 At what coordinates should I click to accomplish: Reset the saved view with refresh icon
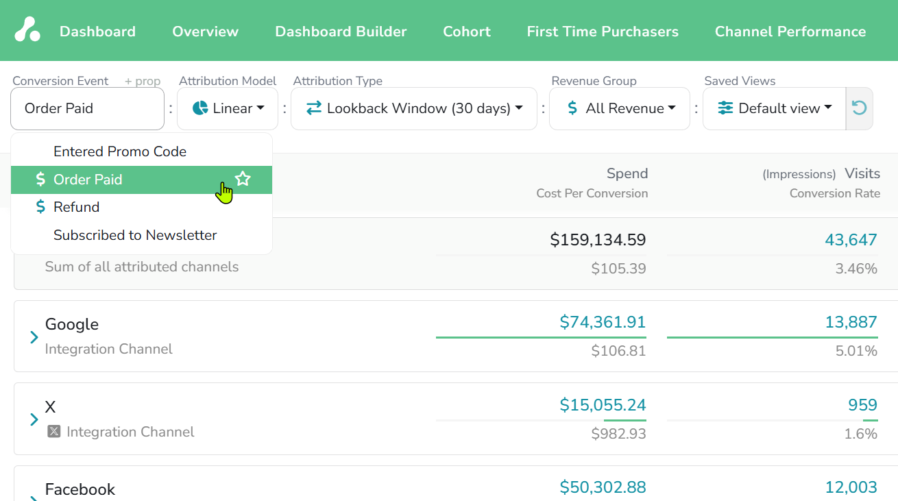tap(859, 108)
